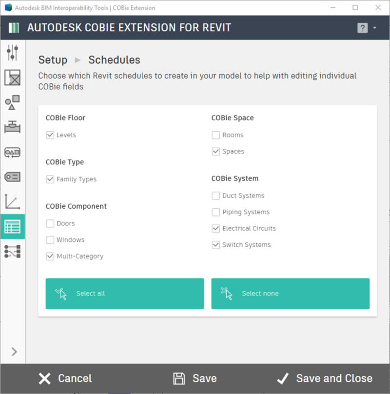Click the Save button in bottom bar
390x394 pixels.
click(x=195, y=378)
